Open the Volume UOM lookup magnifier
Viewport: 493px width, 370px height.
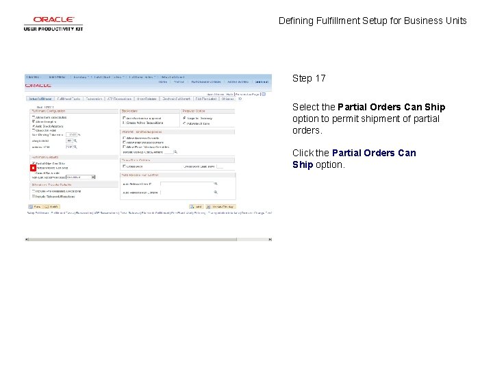pyautogui.click(x=75, y=147)
